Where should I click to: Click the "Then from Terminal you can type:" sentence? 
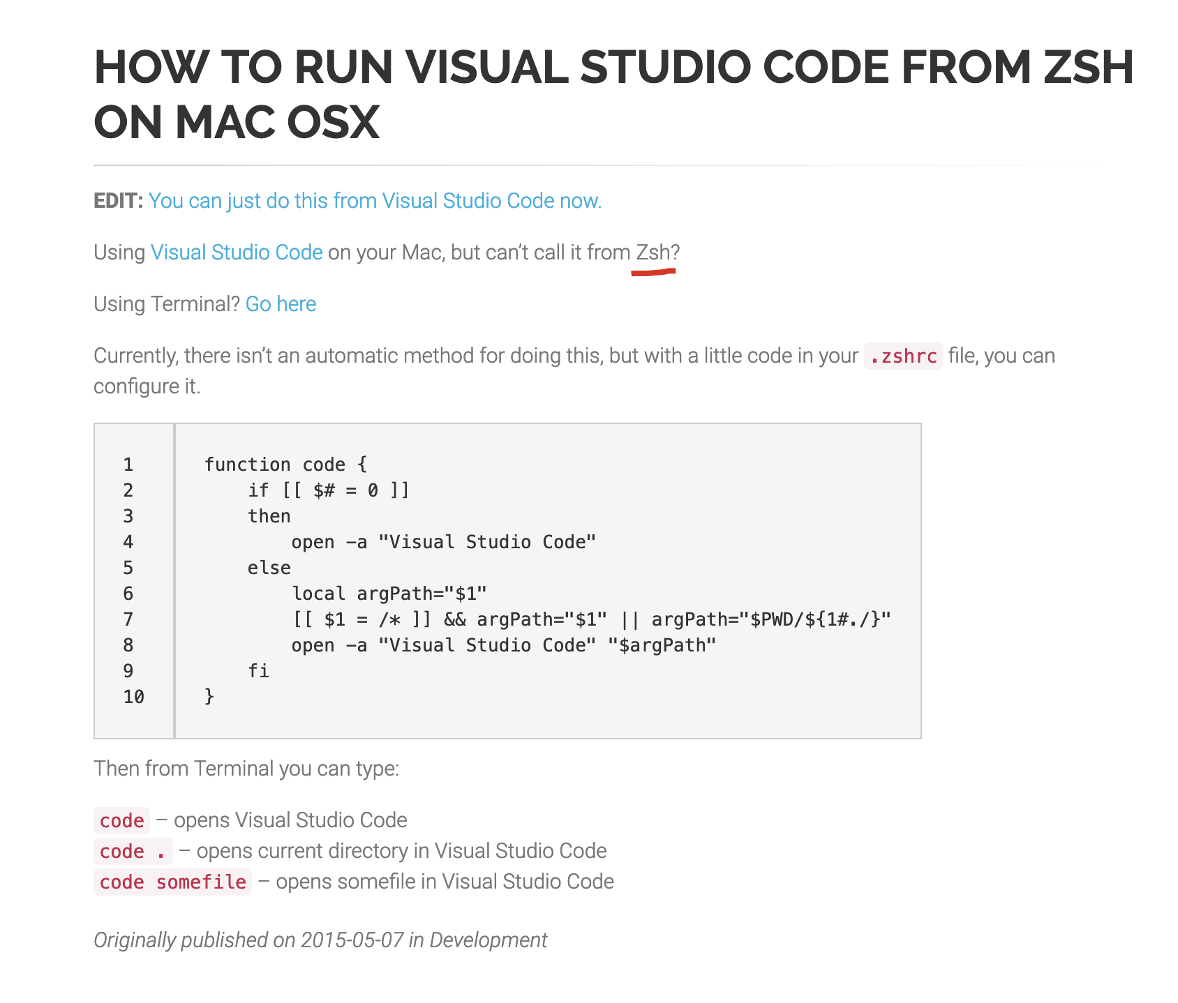(246, 769)
